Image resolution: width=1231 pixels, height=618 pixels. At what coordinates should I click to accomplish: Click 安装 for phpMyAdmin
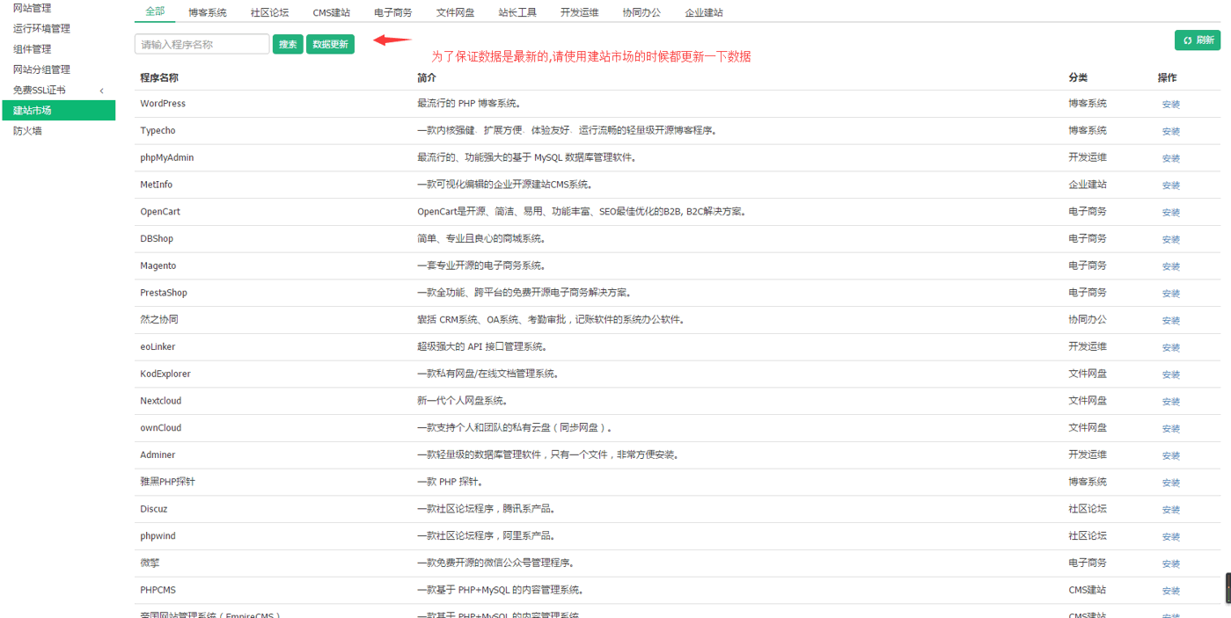click(1170, 158)
